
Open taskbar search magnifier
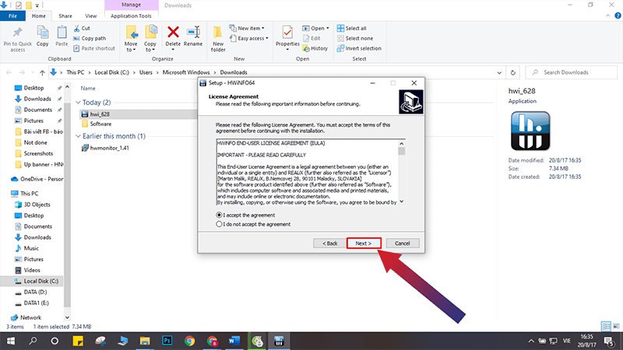[x=33, y=341]
